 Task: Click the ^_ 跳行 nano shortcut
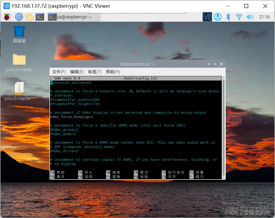point(197,177)
